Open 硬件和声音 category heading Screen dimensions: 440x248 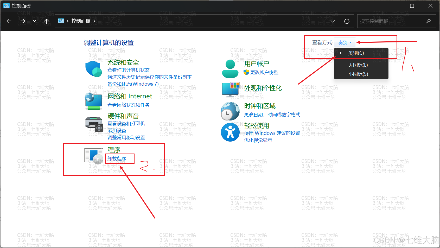123,116
